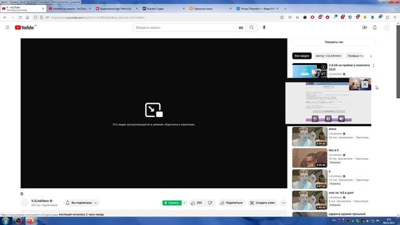Screen dimensions: 400x225
Task: Select the 'Все видео' filter chip
Action: click(x=302, y=56)
